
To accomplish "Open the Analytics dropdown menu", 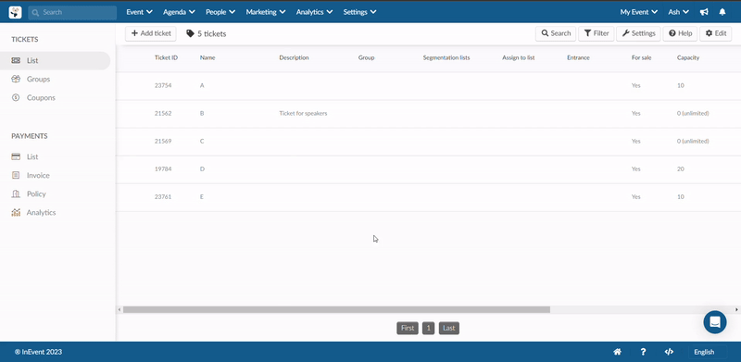I will 314,12.
